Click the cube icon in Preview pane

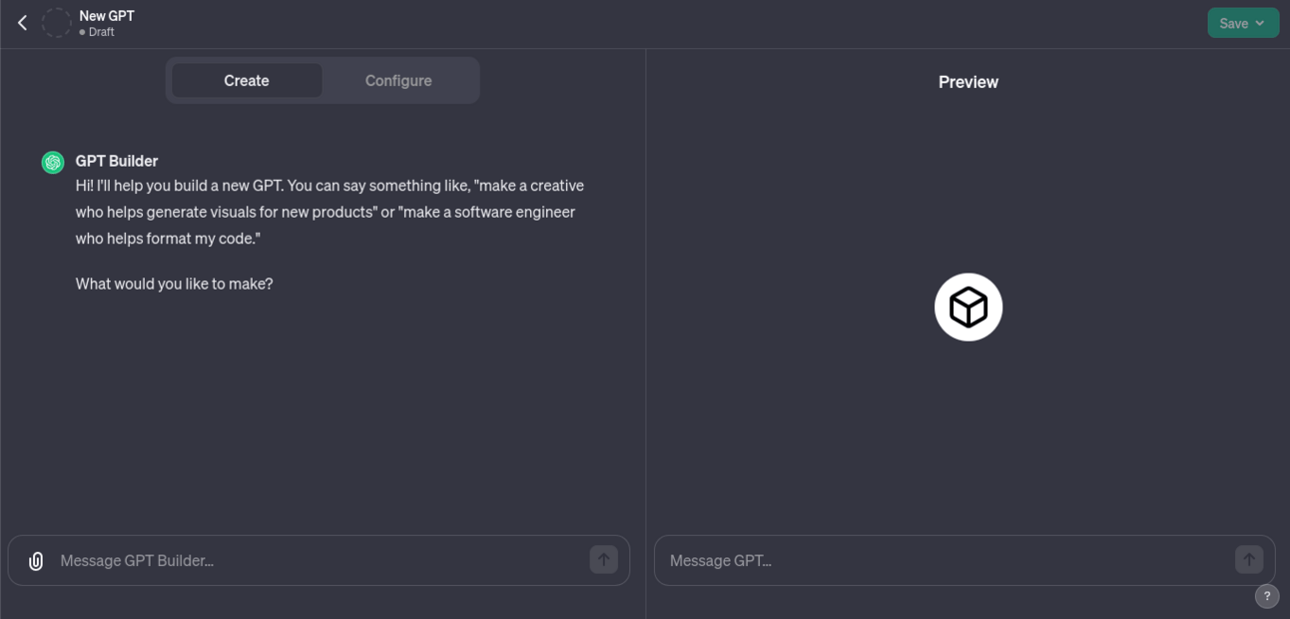click(x=967, y=308)
